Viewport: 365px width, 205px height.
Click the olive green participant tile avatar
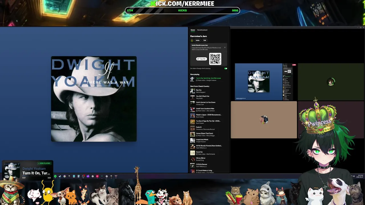(x=331, y=82)
